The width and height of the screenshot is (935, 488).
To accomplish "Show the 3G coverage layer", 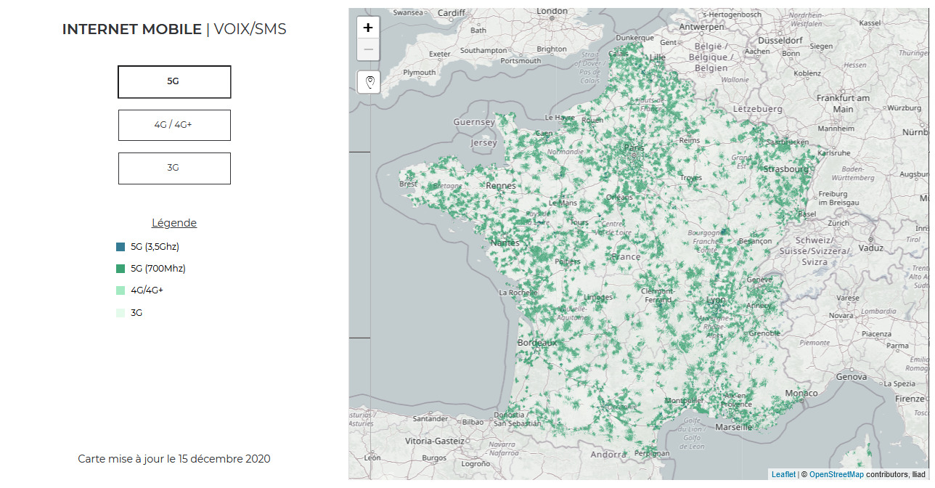I will (x=174, y=168).
